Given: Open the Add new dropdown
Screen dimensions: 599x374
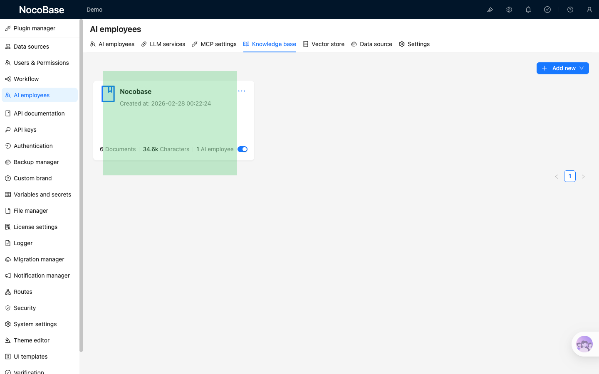Looking at the screenshot, I should pos(562,68).
